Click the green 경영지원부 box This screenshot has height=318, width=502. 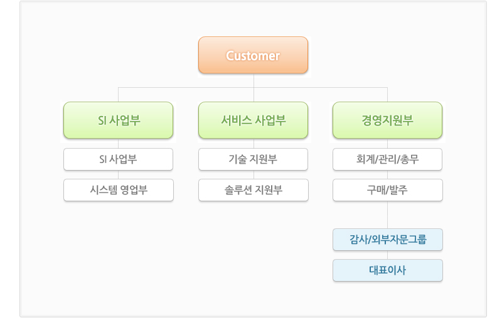[x=387, y=120]
